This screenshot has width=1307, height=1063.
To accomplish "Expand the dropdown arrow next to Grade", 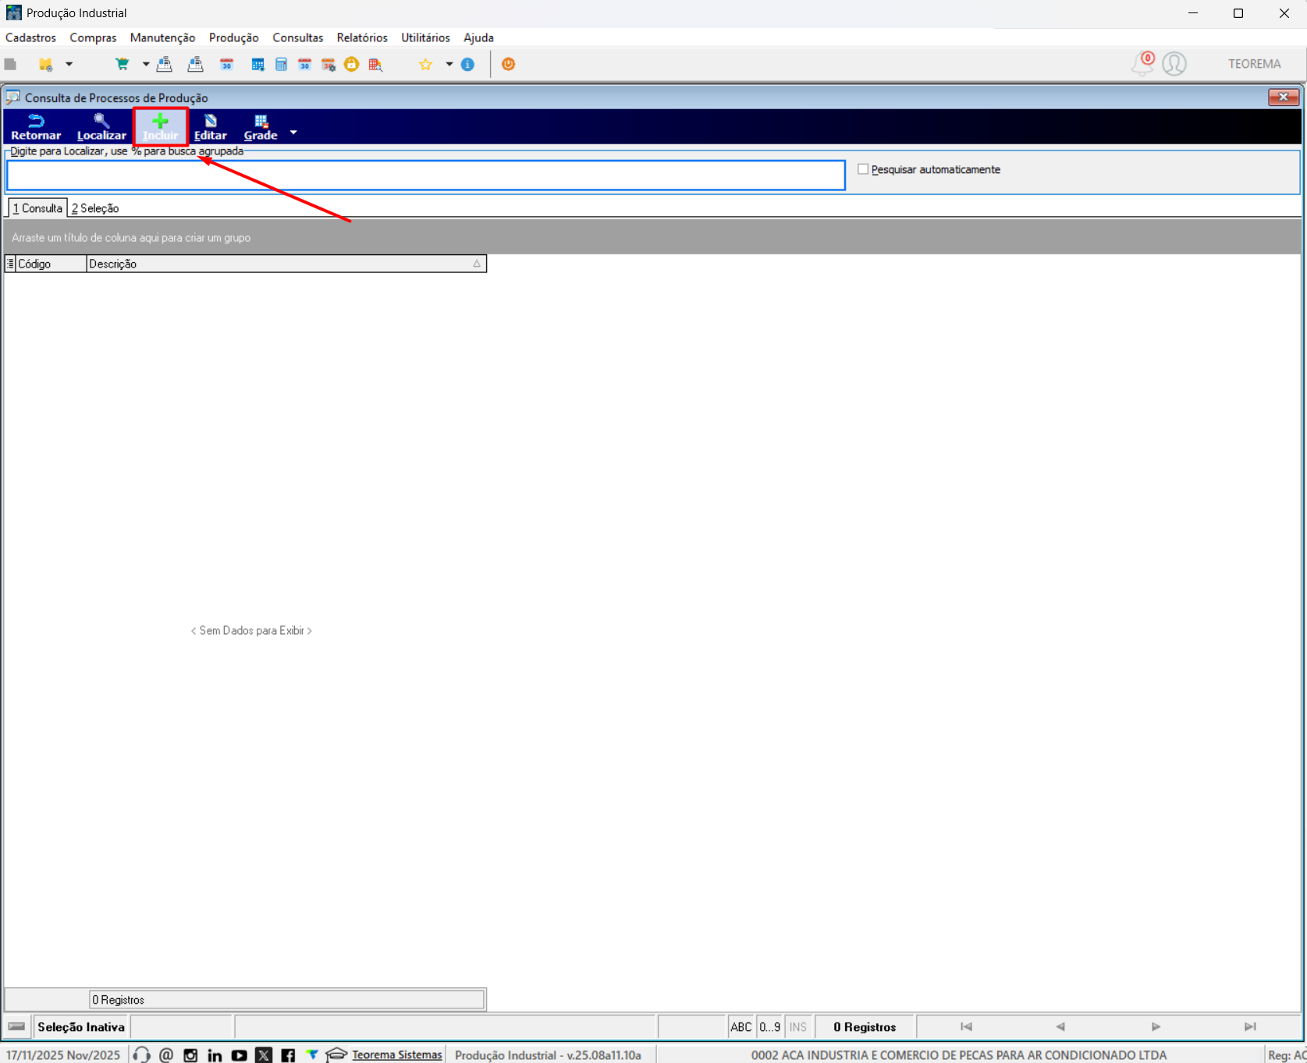I will (x=293, y=133).
